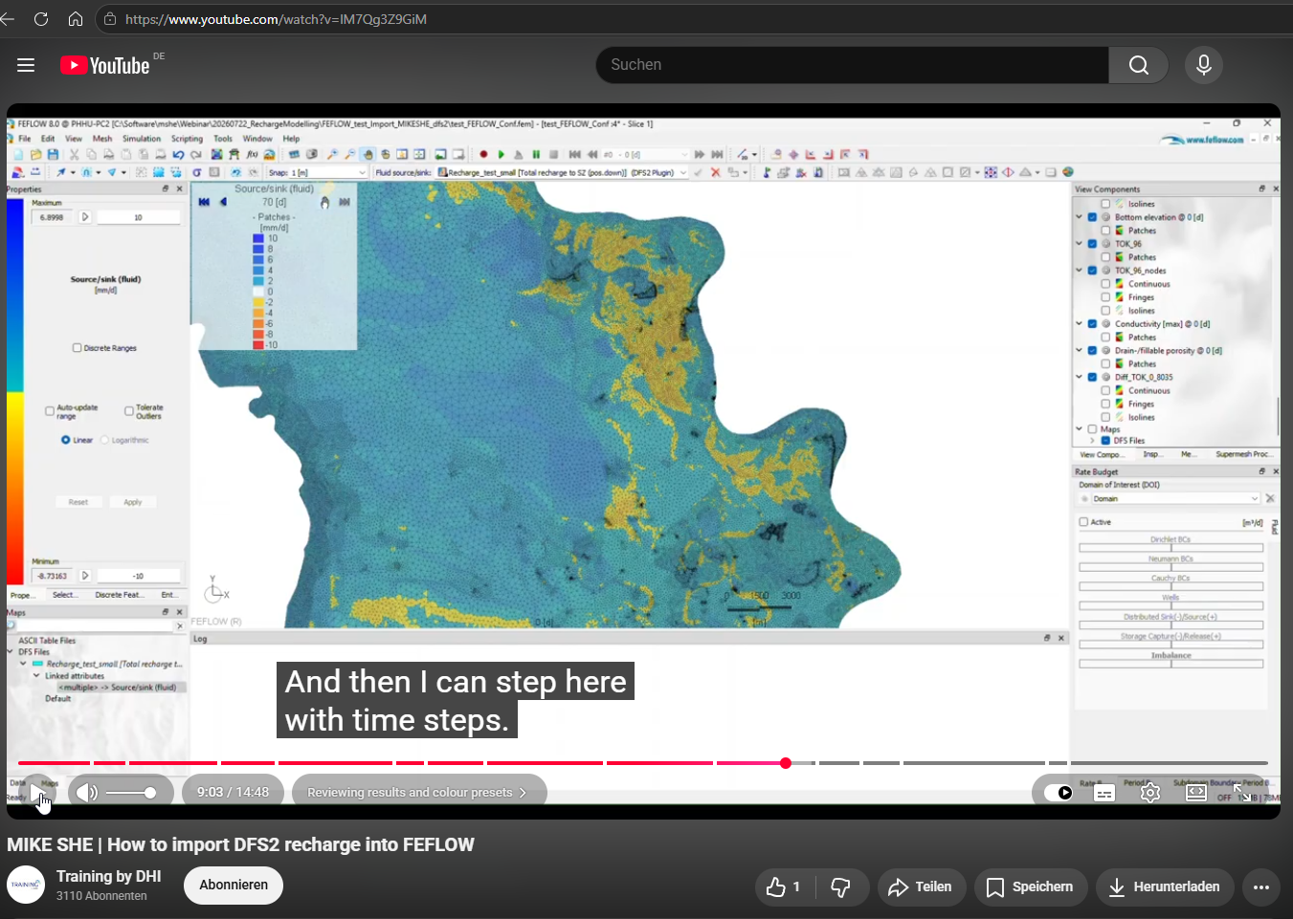This screenshot has width=1293, height=919.
Task: Open the video player settings gear
Action: tap(1150, 793)
